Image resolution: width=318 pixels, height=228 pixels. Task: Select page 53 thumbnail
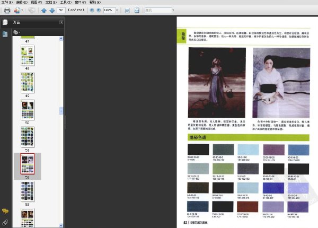click(x=28, y=191)
